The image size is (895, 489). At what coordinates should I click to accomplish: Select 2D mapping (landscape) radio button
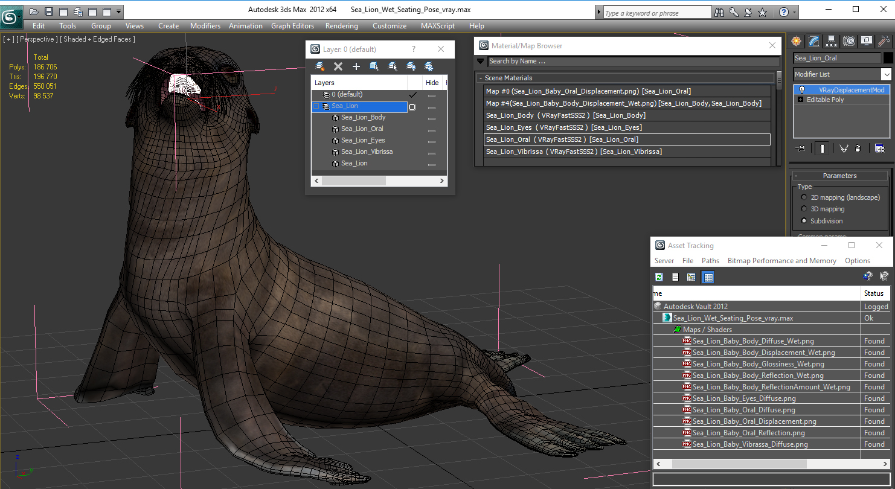coord(804,197)
